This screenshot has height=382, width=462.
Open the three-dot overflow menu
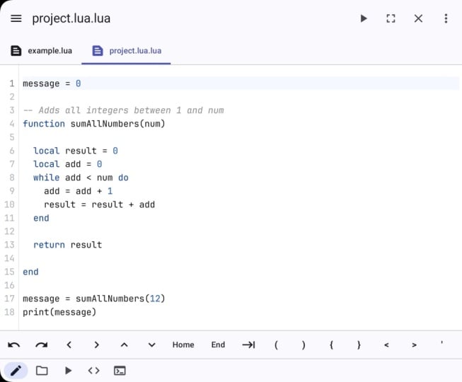point(446,18)
